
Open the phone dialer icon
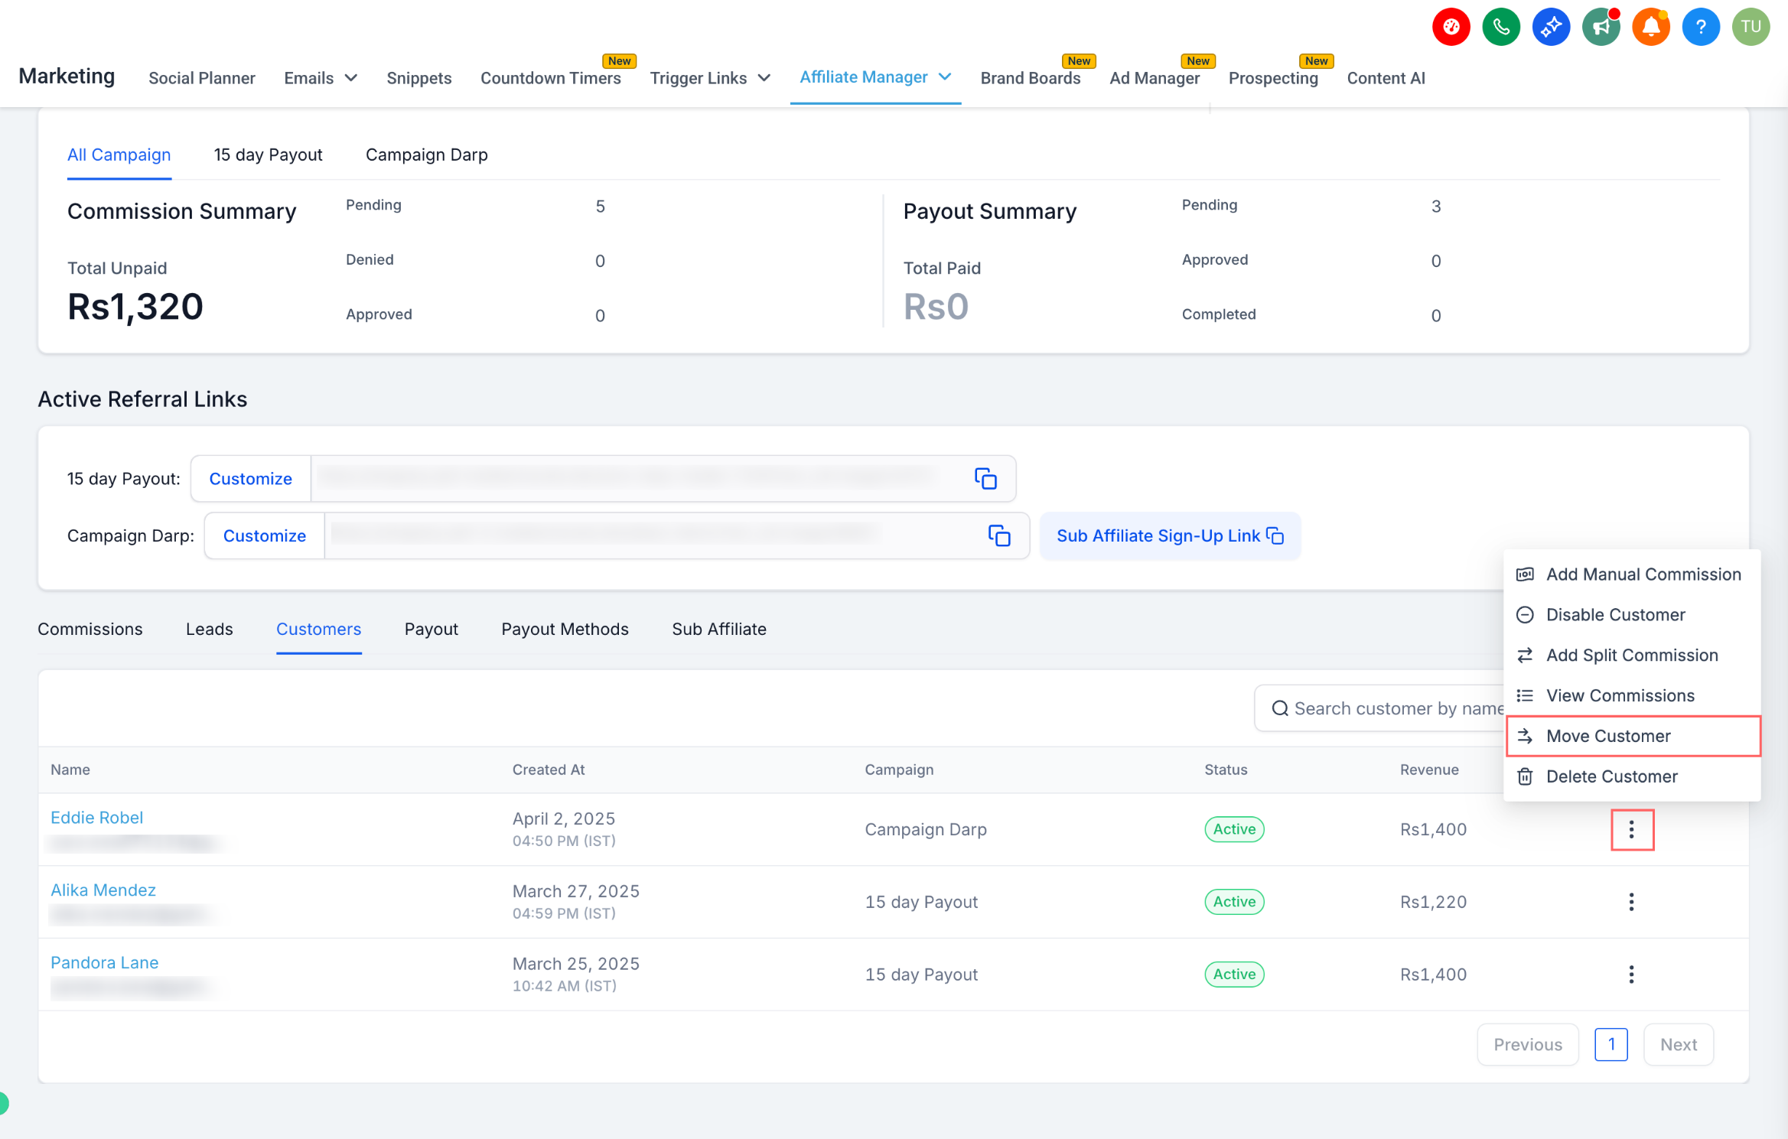pyautogui.click(x=1500, y=28)
